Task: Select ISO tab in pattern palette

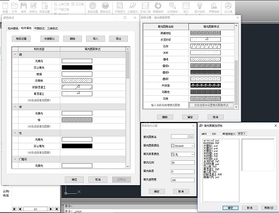Action: click(214, 133)
